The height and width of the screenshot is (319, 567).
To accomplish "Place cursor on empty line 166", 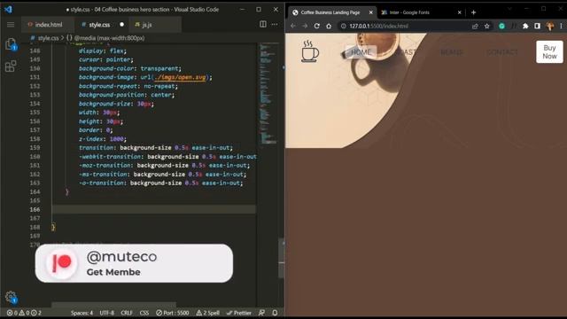I will point(153,209).
